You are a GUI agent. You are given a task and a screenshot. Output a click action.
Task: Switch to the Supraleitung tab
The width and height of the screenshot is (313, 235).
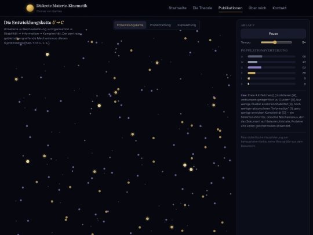pos(187,25)
